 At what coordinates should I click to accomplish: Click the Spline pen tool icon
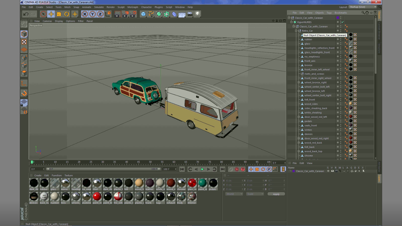[x=151, y=14]
